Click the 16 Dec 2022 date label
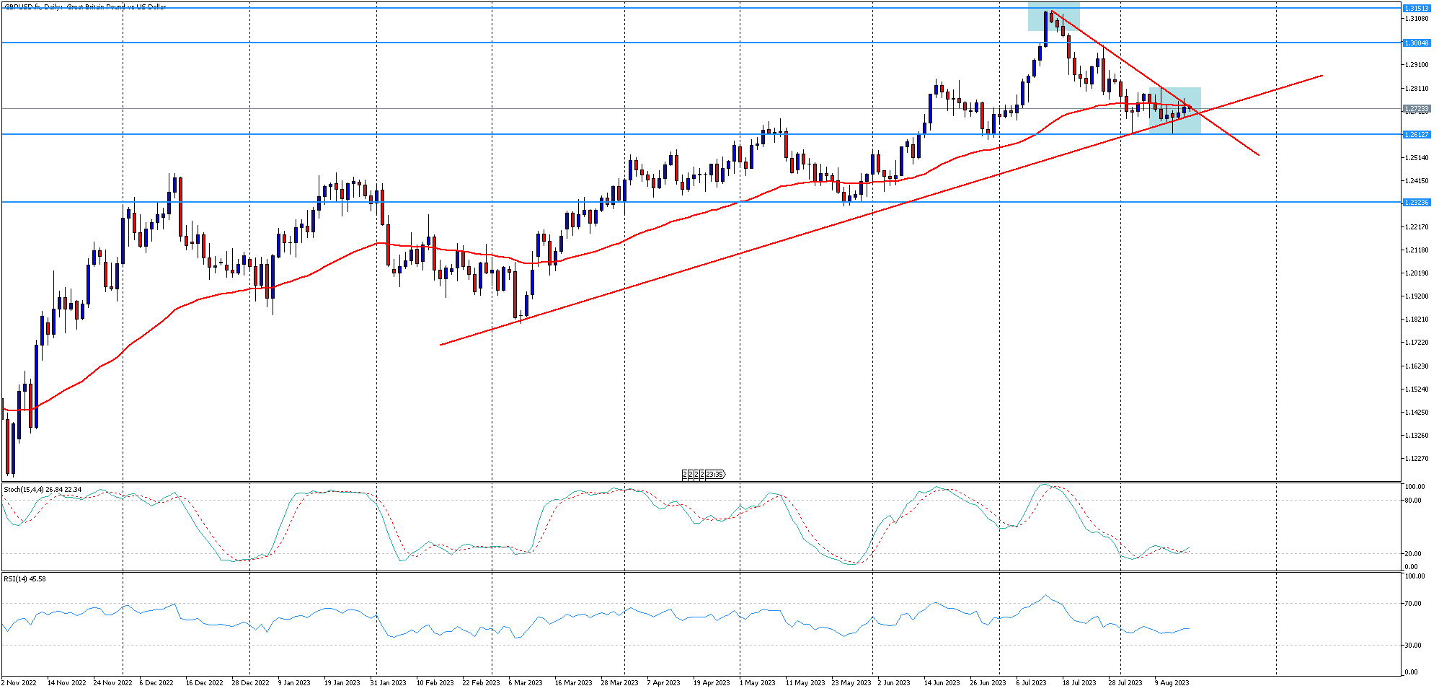 tap(205, 683)
